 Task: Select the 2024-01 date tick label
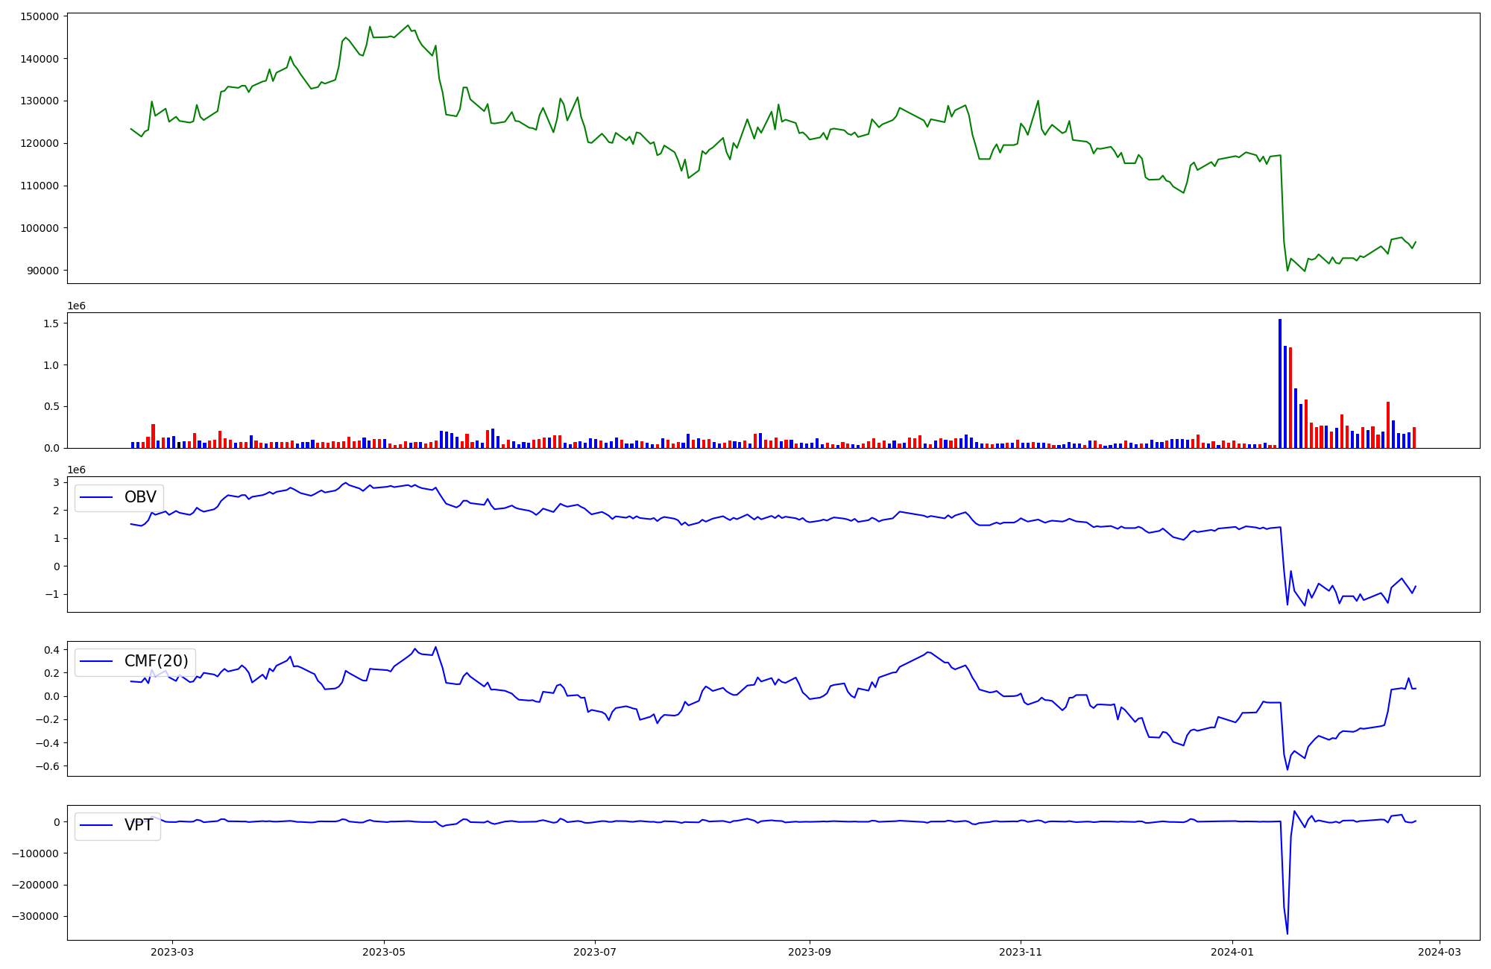[x=1232, y=952]
